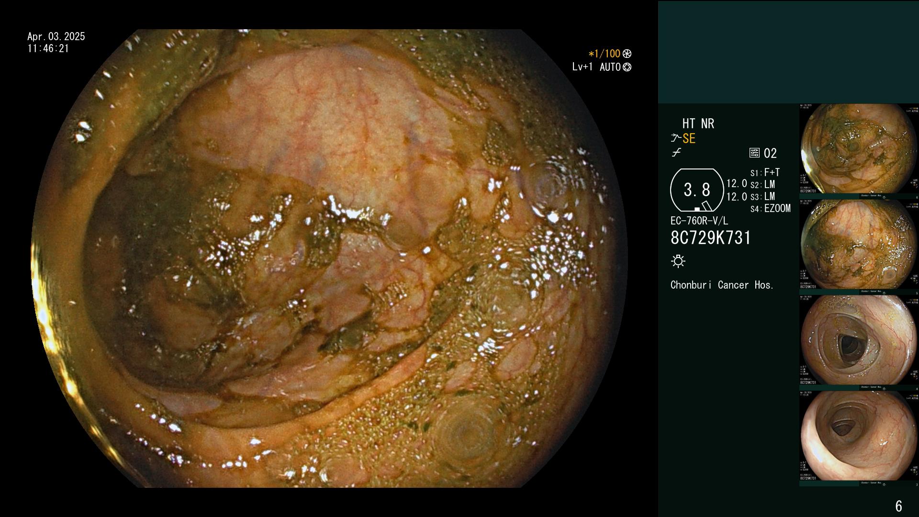Click the Lv+1 AUTO brightness text

pyautogui.click(x=596, y=67)
